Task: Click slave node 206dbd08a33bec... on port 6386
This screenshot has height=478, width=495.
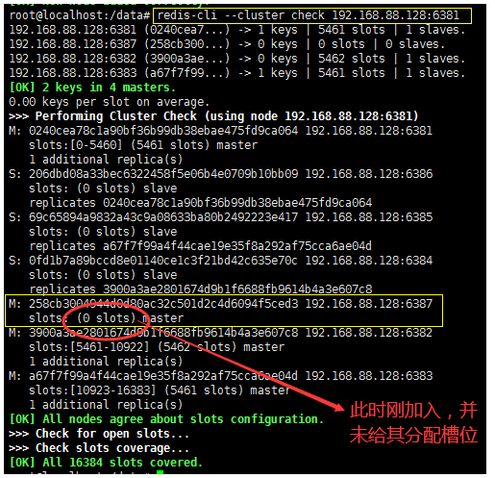Action: point(221,174)
